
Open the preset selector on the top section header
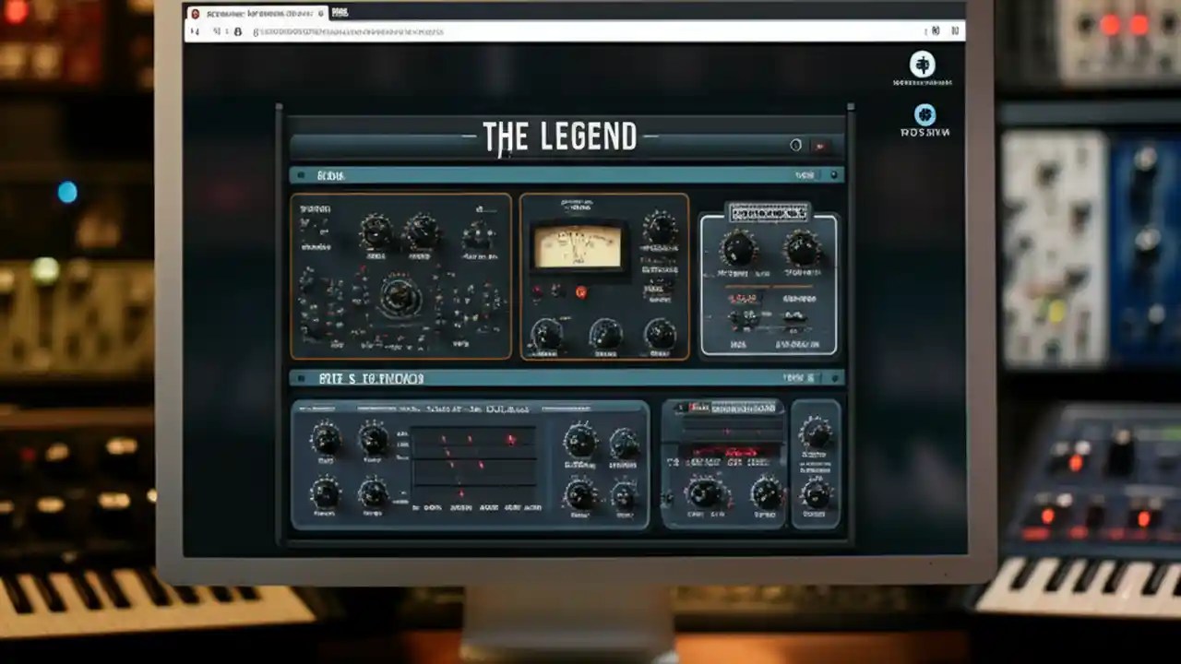[x=808, y=174]
